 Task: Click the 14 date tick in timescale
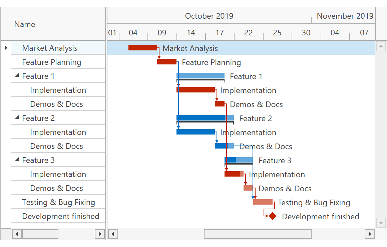click(x=191, y=32)
